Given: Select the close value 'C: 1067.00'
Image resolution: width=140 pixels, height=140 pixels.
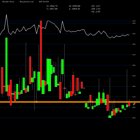Looking at the screenshot, I should [x=52, y=9].
